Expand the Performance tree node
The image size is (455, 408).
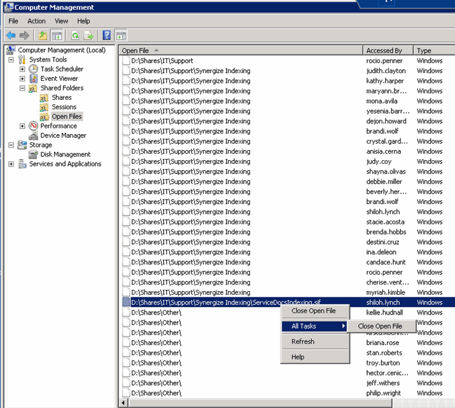(x=22, y=126)
